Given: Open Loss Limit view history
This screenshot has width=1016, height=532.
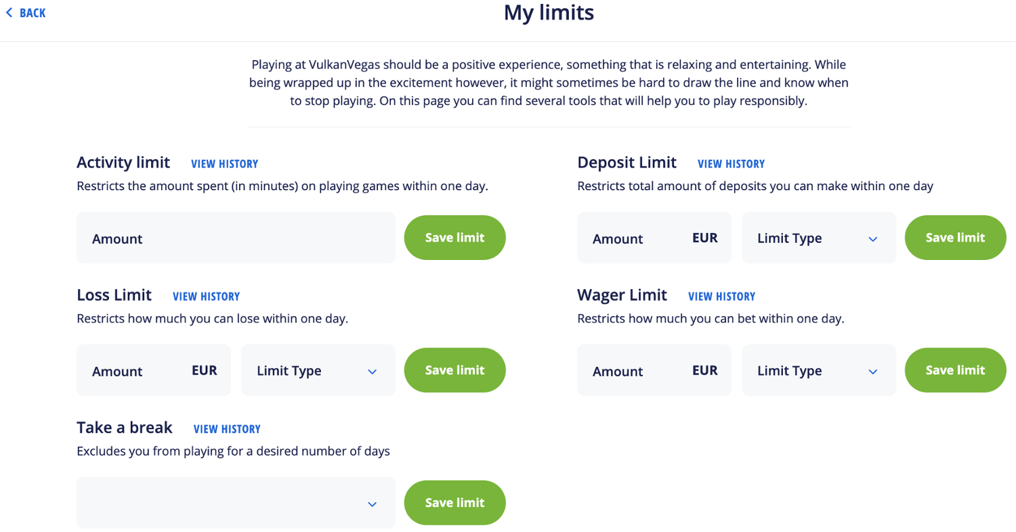Looking at the screenshot, I should pos(206,296).
